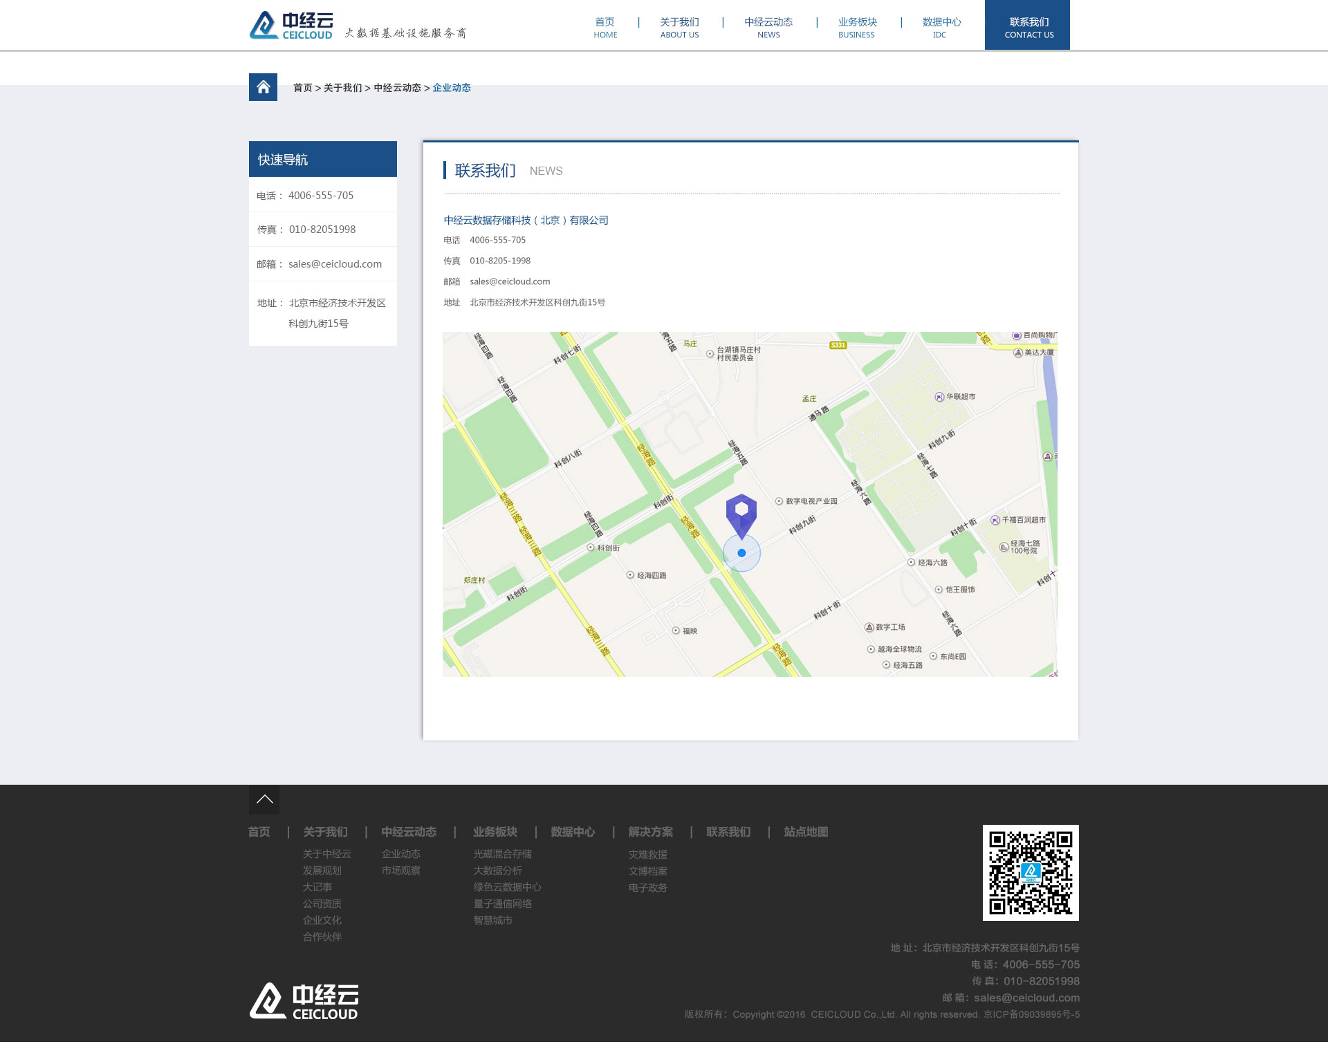Click footer 首页 link

click(x=259, y=832)
